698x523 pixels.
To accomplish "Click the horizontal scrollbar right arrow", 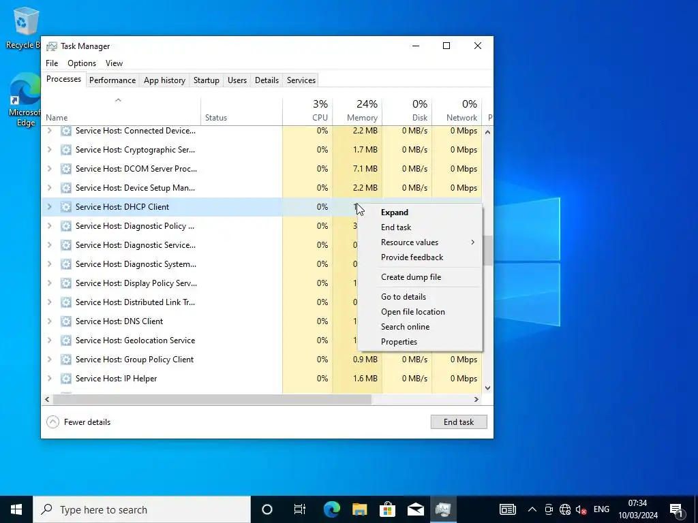I will point(476,399).
